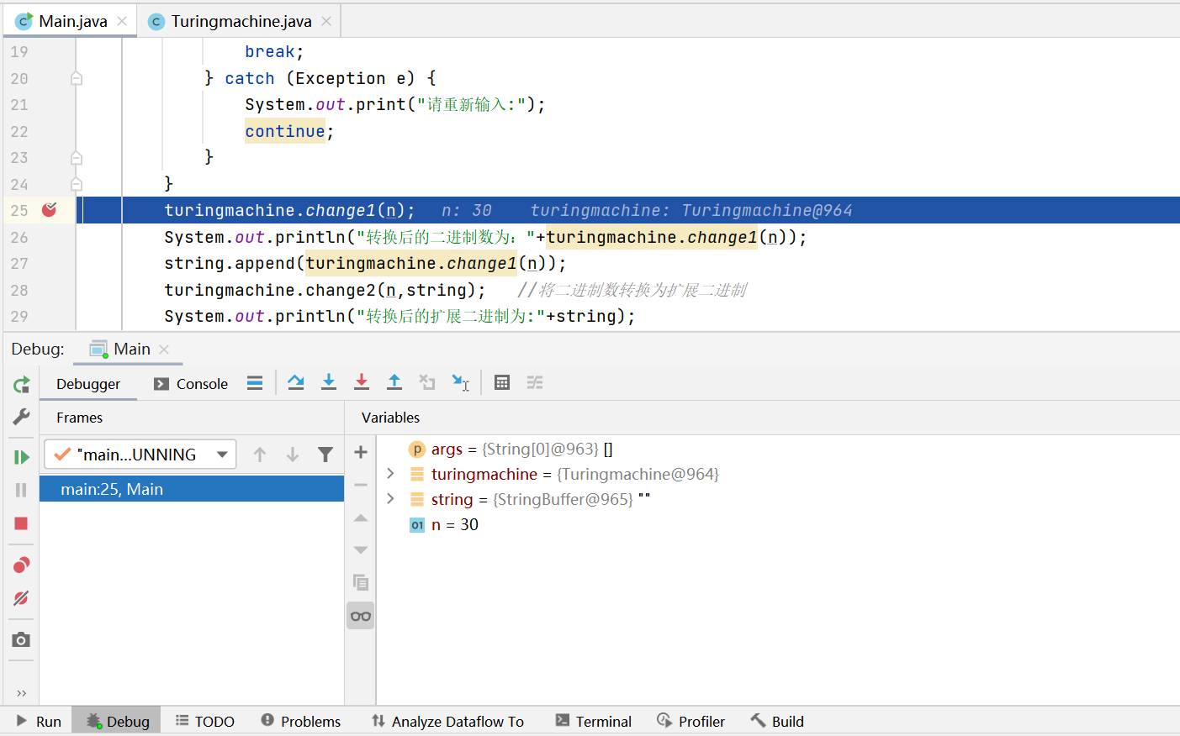Open the Profiler tool window

pos(691,721)
